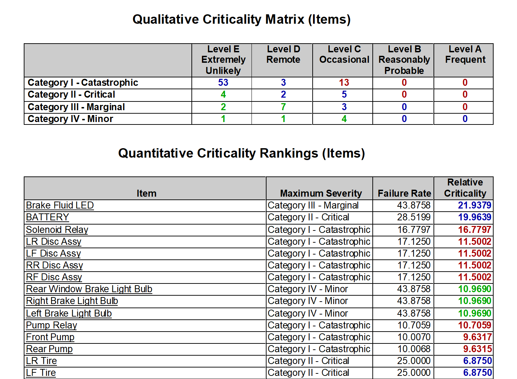Click the 13 value under Level C Occasional
The height and width of the screenshot is (379, 517).
click(x=344, y=83)
